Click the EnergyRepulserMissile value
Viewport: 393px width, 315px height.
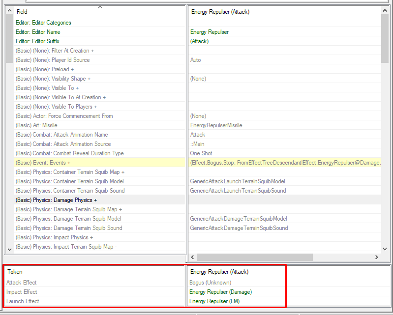tap(216, 125)
